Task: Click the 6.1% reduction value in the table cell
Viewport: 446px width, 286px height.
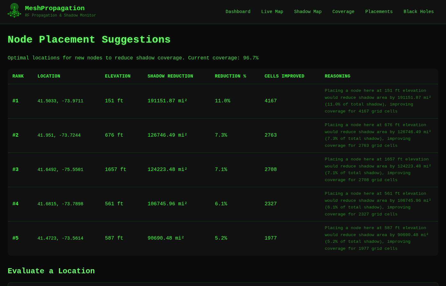Action: [221, 204]
